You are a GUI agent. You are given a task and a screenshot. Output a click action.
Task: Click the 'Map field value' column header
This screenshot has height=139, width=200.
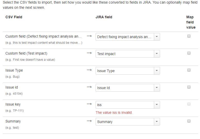pyautogui.click(x=191, y=22)
